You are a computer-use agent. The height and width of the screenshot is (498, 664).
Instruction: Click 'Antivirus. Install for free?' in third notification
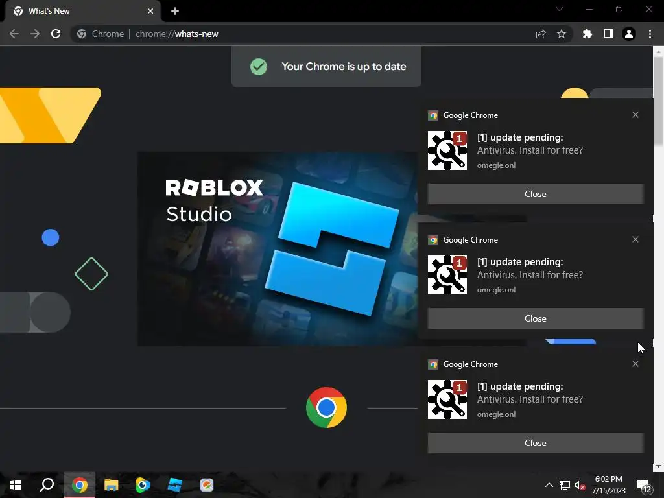coord(530,399)
